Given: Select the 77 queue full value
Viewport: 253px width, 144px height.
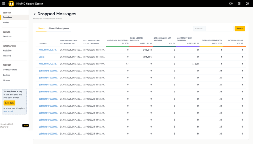Looking at the screenshot, I should click(x=127, y=64).
